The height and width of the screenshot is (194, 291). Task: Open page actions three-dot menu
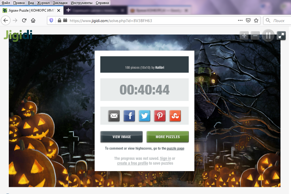[240, 20]
